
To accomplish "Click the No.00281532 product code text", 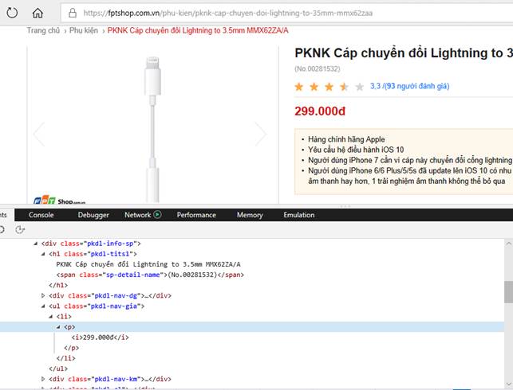I will point(318,69).
